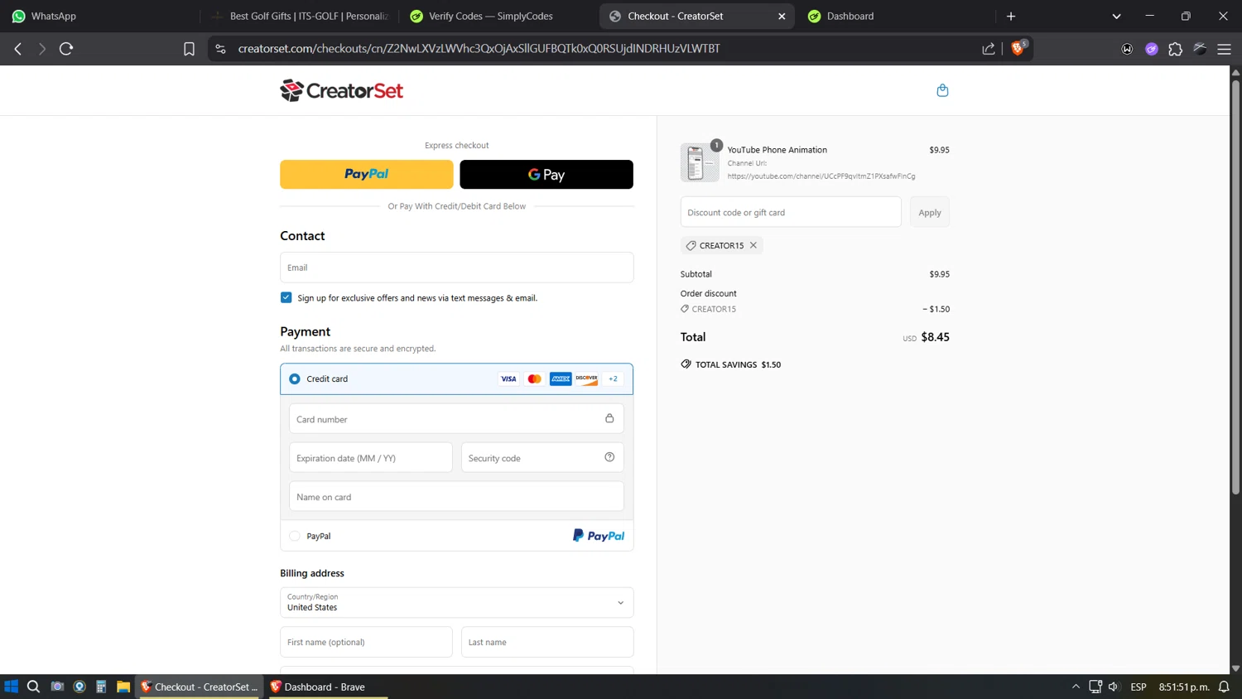The width and height of the screenshot is (1242, 699).
Task: Select PayPal payment radio button
Action: coord(295,536)
